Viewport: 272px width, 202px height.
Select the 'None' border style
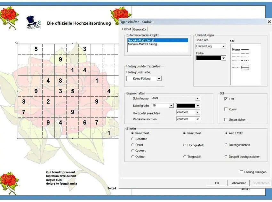[236, 50]
